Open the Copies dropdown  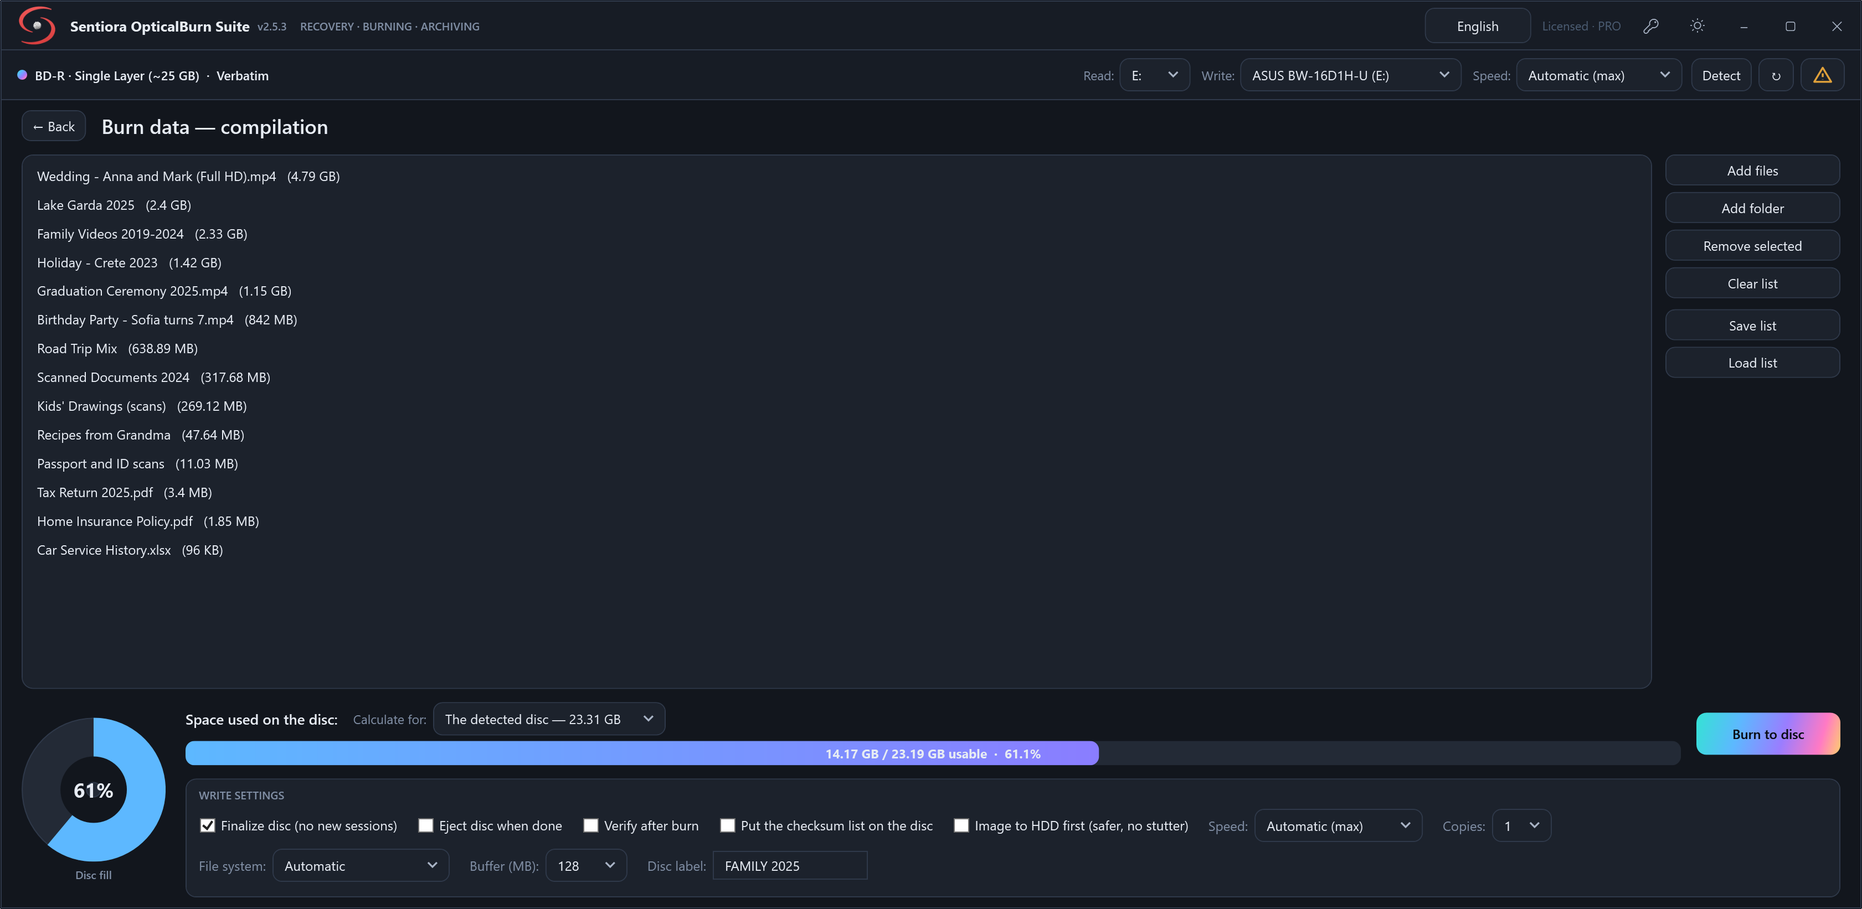coord(1521,825)
